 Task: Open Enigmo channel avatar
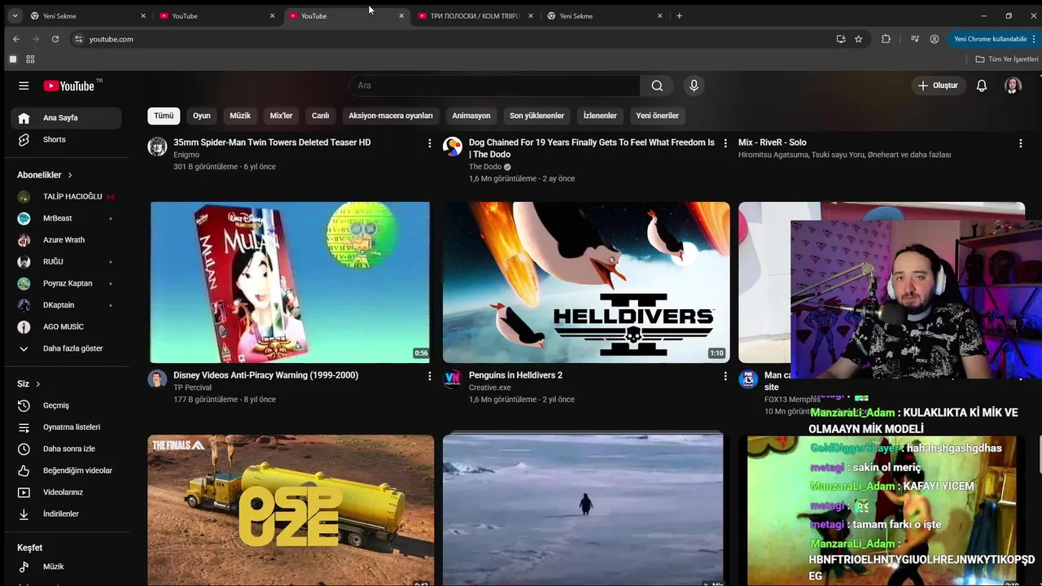coord(157,146)
